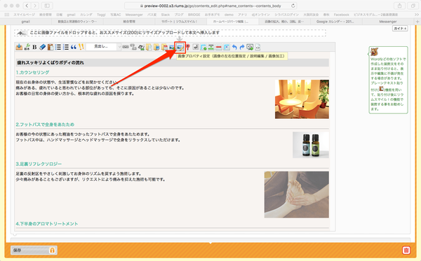Reload the page with the refresh icon

pyautogui.click(x=293, y=6)
